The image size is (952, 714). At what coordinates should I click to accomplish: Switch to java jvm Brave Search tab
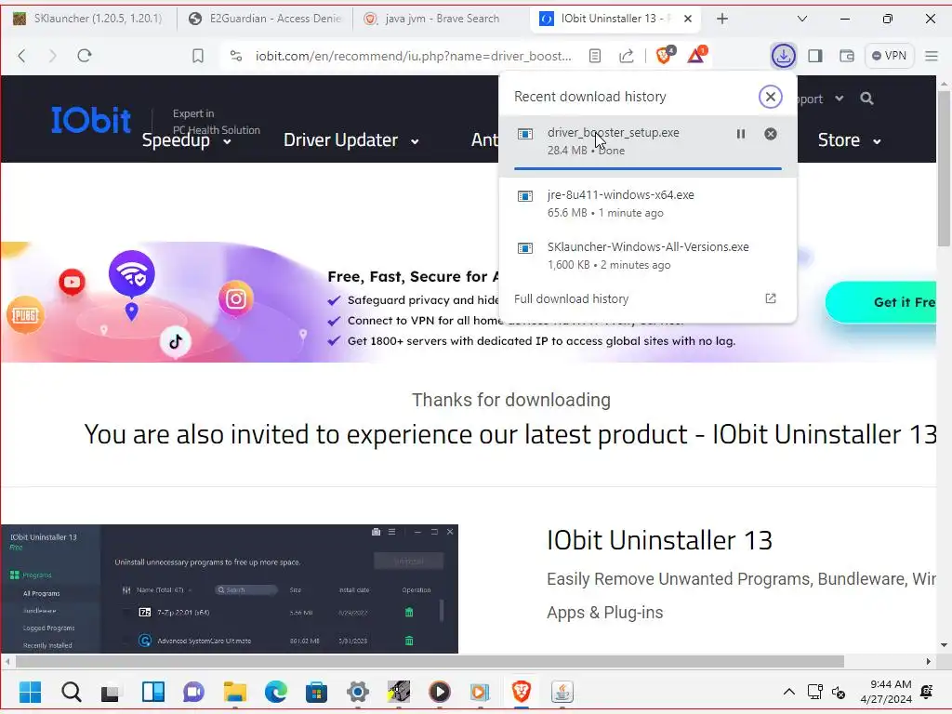click(x=440, y=19)
